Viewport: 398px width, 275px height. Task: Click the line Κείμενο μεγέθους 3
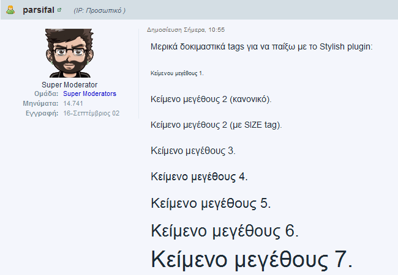click(193, 151)
